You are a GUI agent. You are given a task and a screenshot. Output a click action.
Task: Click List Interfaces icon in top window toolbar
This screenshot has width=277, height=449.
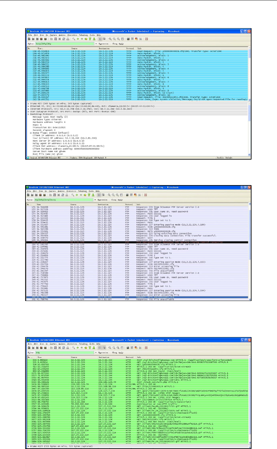(x=29, y=39)
